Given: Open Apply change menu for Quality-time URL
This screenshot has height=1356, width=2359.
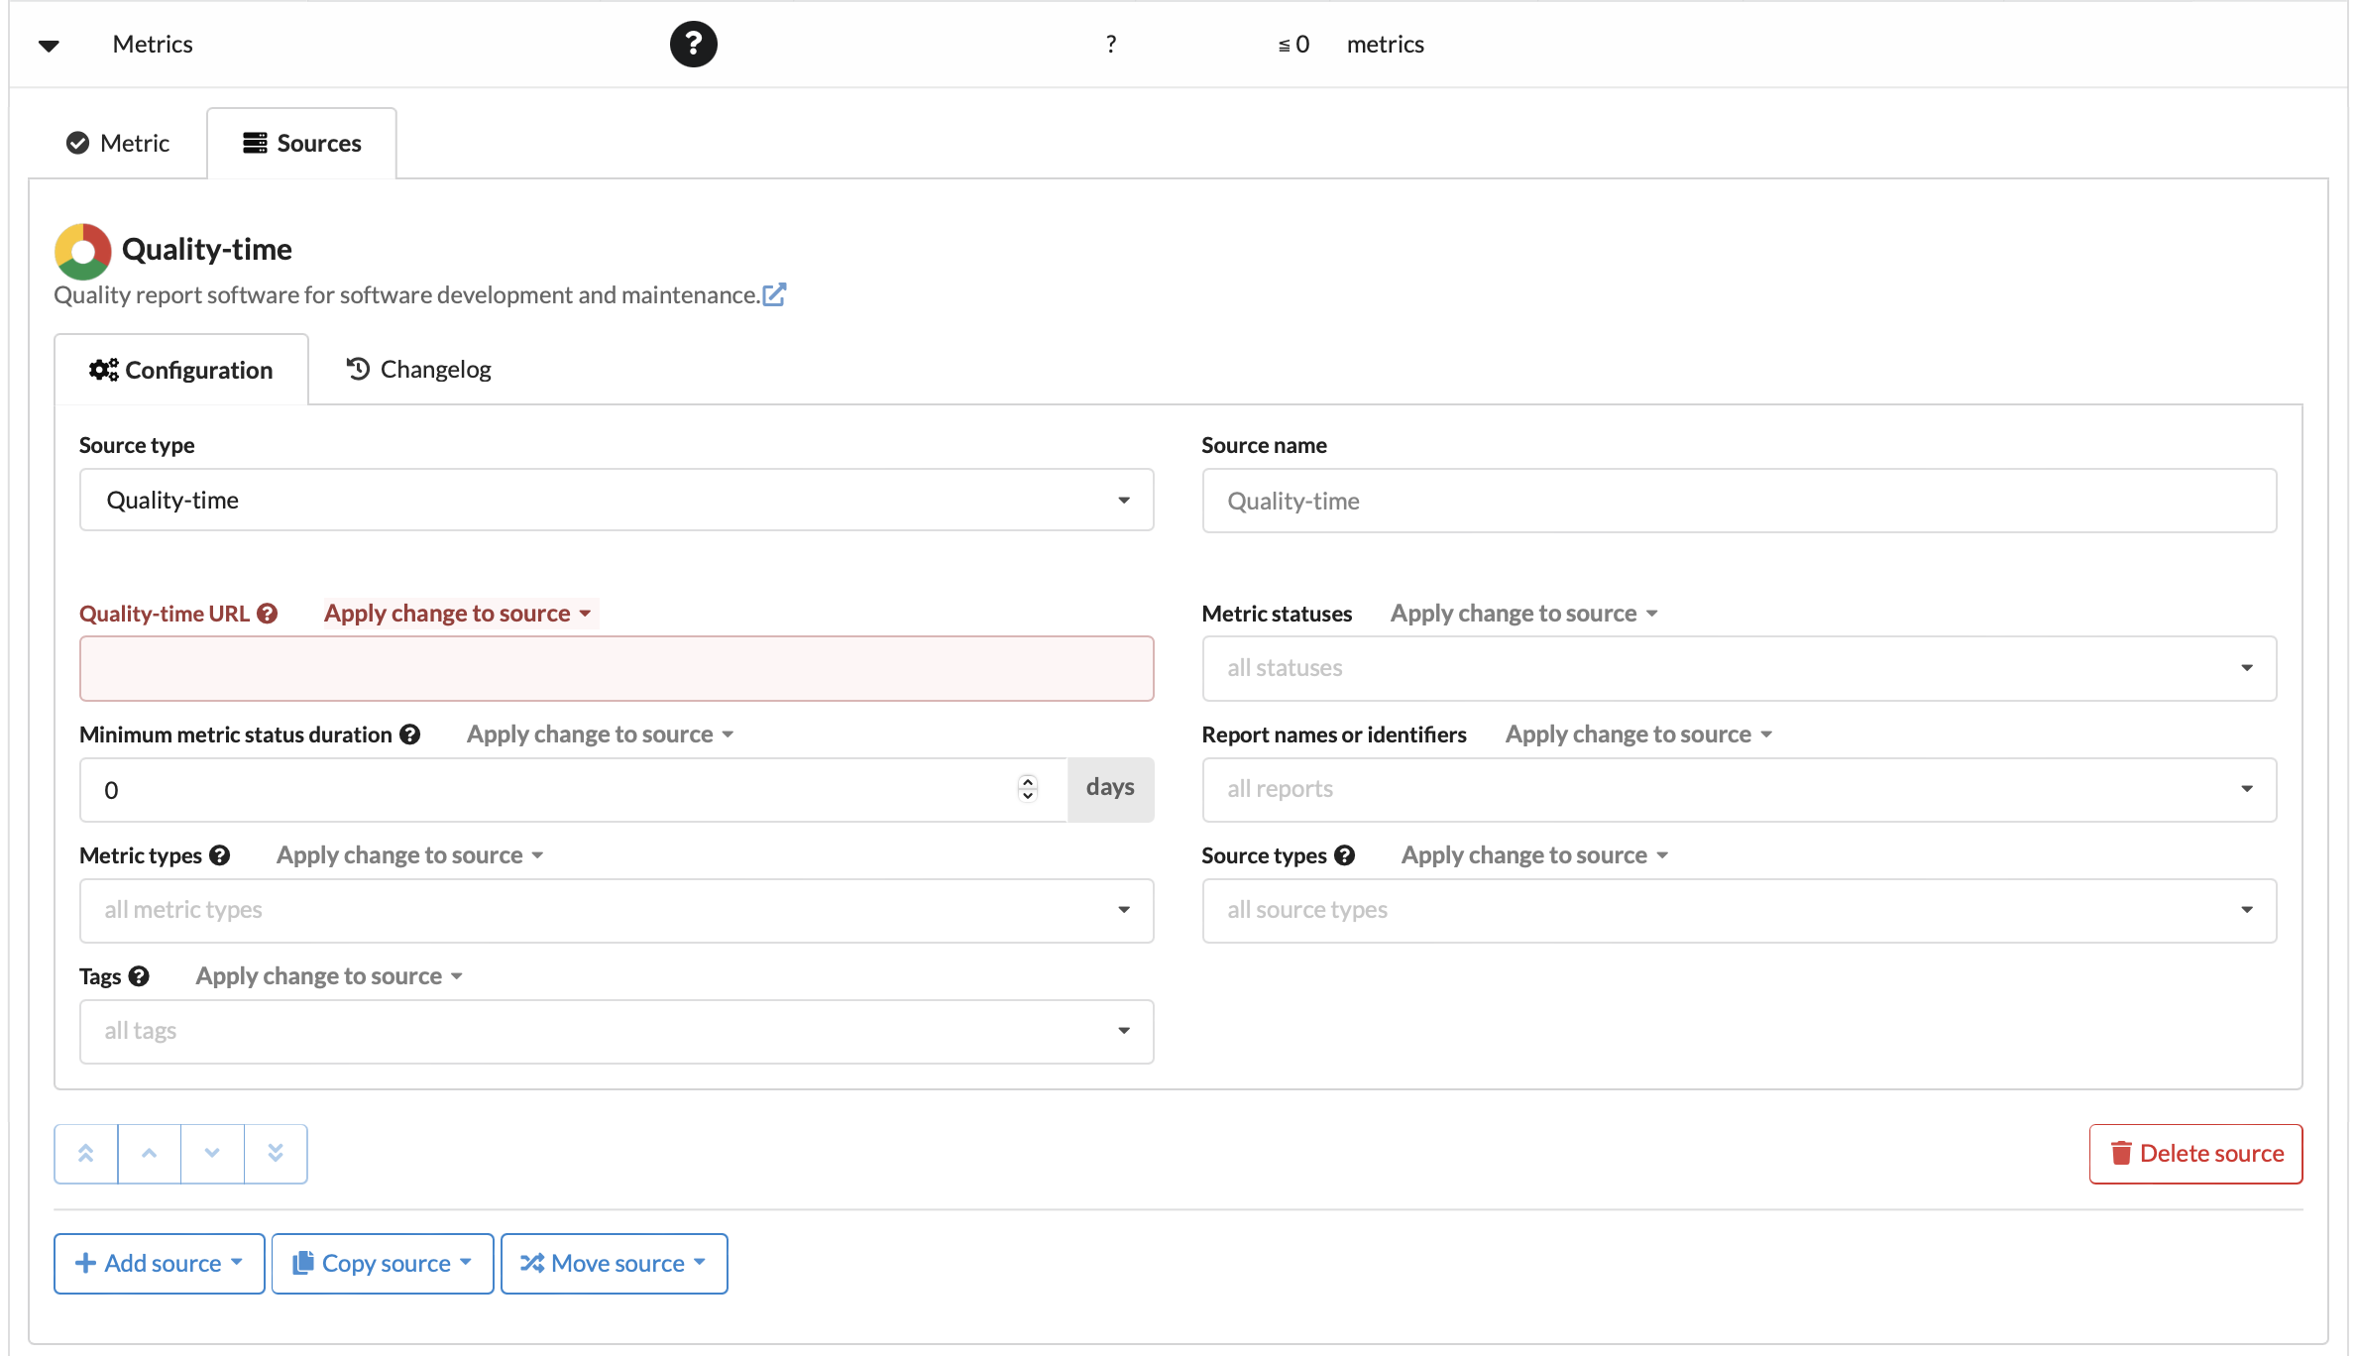Looking at the screenshot, I should click(x=459, y=614).
